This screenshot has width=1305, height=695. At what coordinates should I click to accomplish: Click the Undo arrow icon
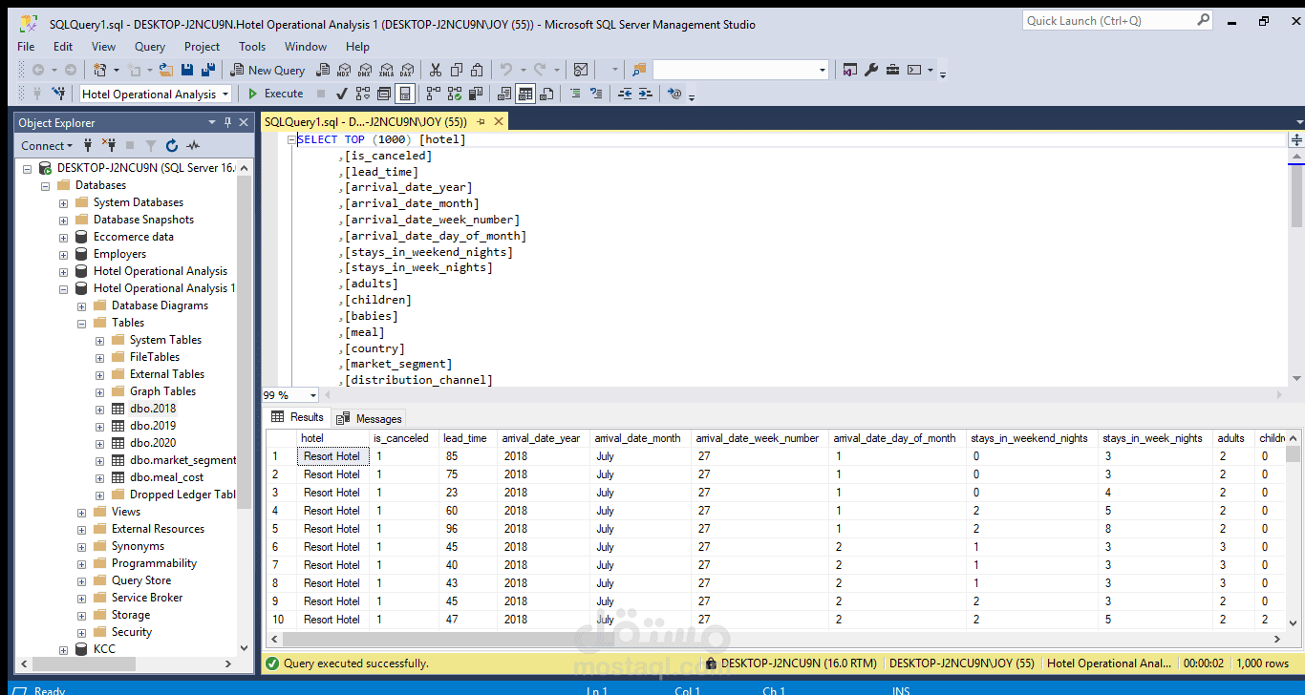(x=506, y=70)
